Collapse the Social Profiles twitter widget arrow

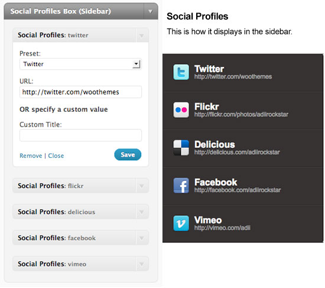click(x=142, y=35)
